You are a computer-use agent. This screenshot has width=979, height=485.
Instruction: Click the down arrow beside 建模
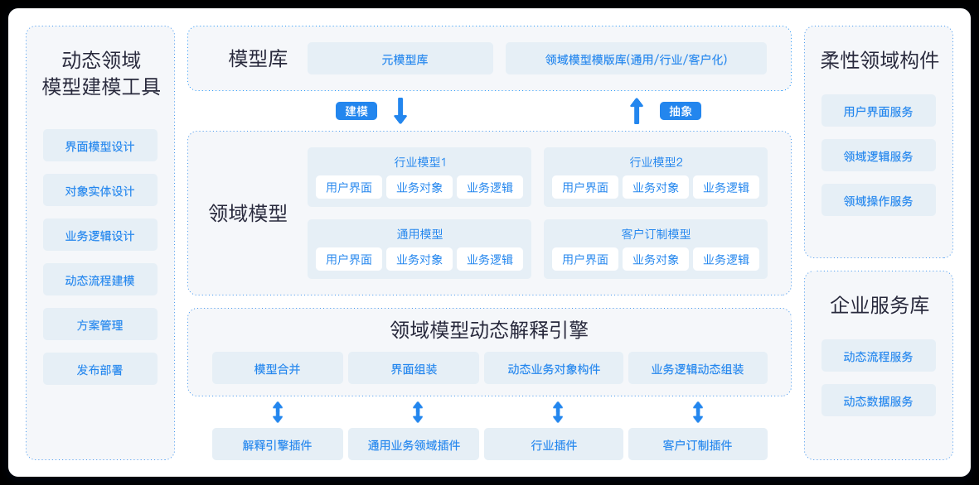400,110
